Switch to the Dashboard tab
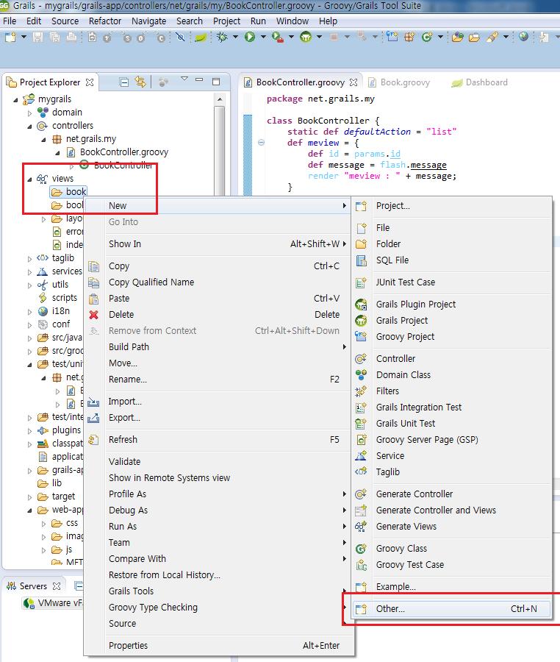Image resolution: width=560 pixels, height=662 pixels. (479, 82)
